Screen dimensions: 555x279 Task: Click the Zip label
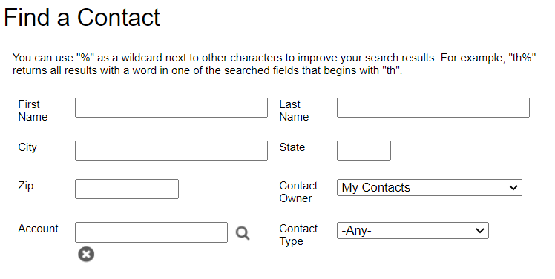[26, 186]
